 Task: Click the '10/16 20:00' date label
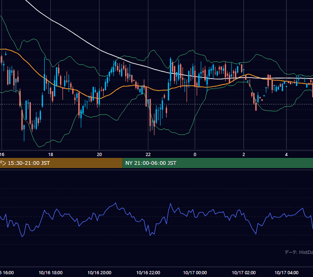99,272
